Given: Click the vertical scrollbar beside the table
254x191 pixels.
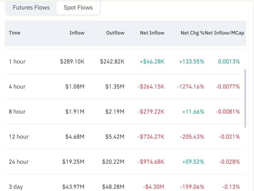Looking at the screenshot, I should click(245, 98).
